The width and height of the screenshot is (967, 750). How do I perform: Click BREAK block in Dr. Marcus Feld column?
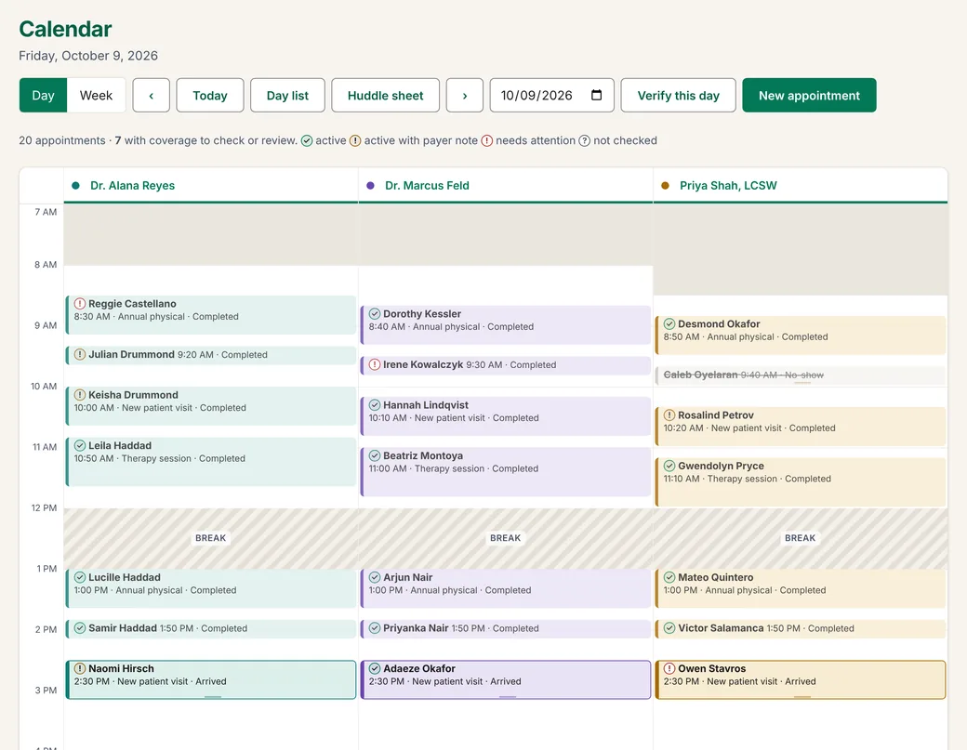[x=506, y=538]
